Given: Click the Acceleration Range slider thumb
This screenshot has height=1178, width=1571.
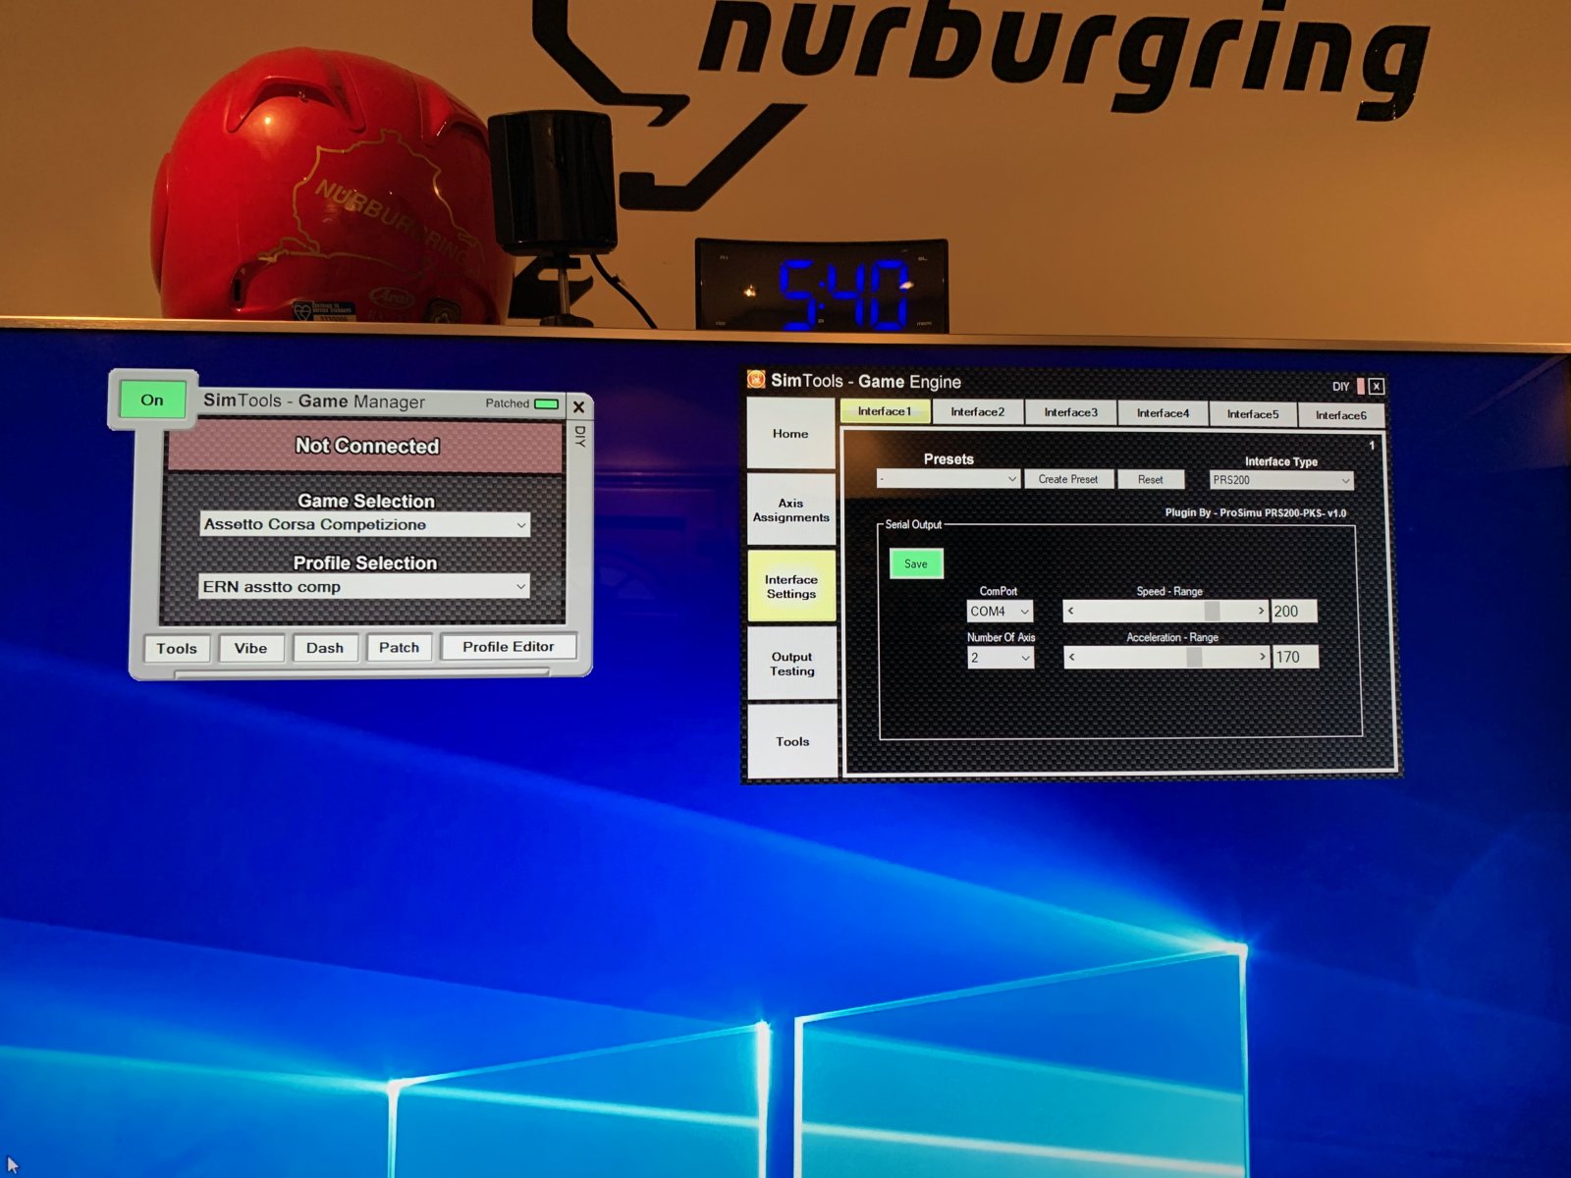Looking at the screenshot, I should pyautogui.click(x=1194, y=657).
